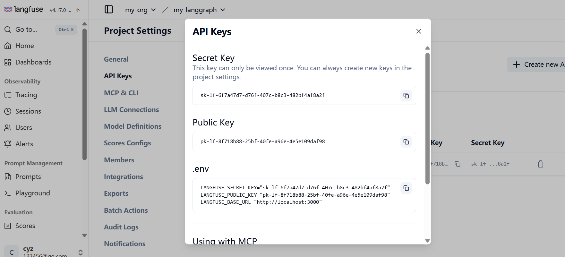Toggle the sidebar panel icon

tap(109, 10)
